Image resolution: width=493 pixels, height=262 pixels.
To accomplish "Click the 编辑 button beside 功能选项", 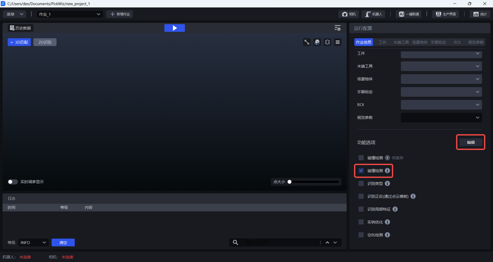I will click(470, 142).
